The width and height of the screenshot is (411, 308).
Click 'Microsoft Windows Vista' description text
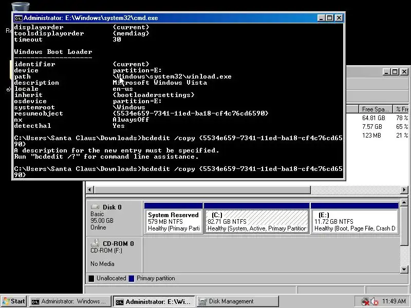tap(160, 83)
